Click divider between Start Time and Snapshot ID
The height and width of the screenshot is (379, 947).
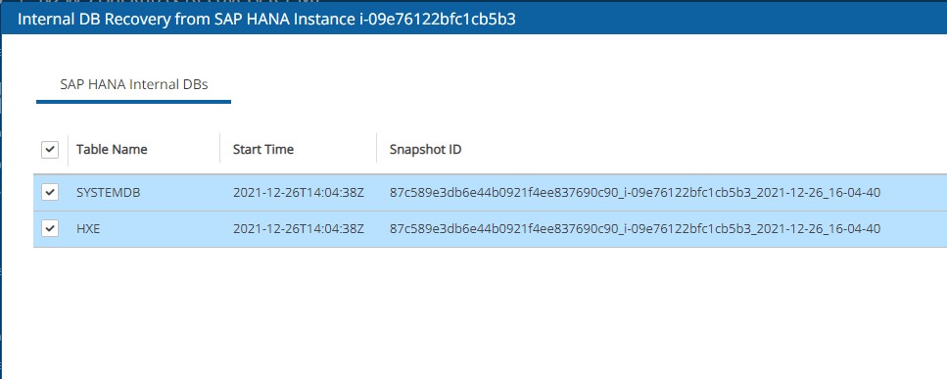377,149
